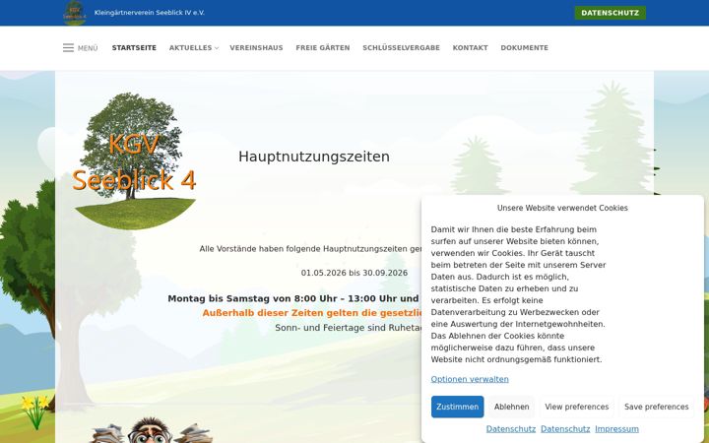Open the DOKUMENTE menu item
The image size is (709, 443).
pos(525,48)
